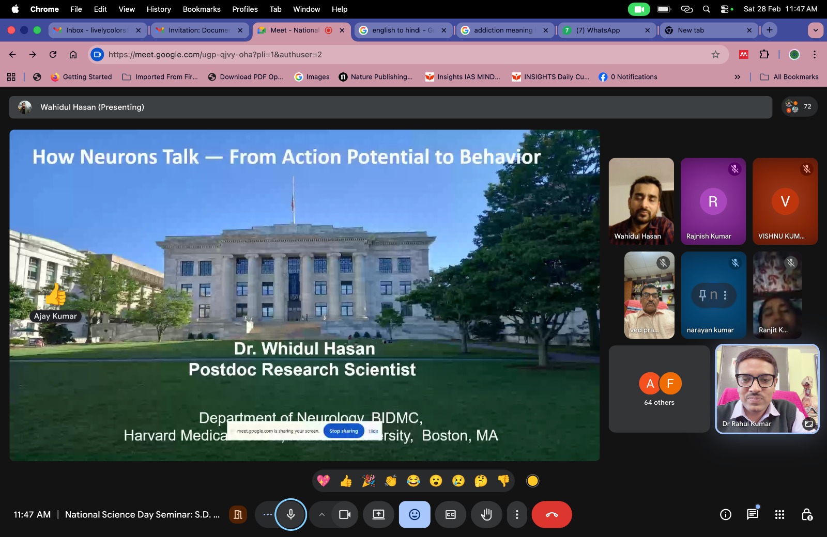This screenshot has width=827, height=537.
Task: Open meeting details info icon
Action: pos(726,514)
